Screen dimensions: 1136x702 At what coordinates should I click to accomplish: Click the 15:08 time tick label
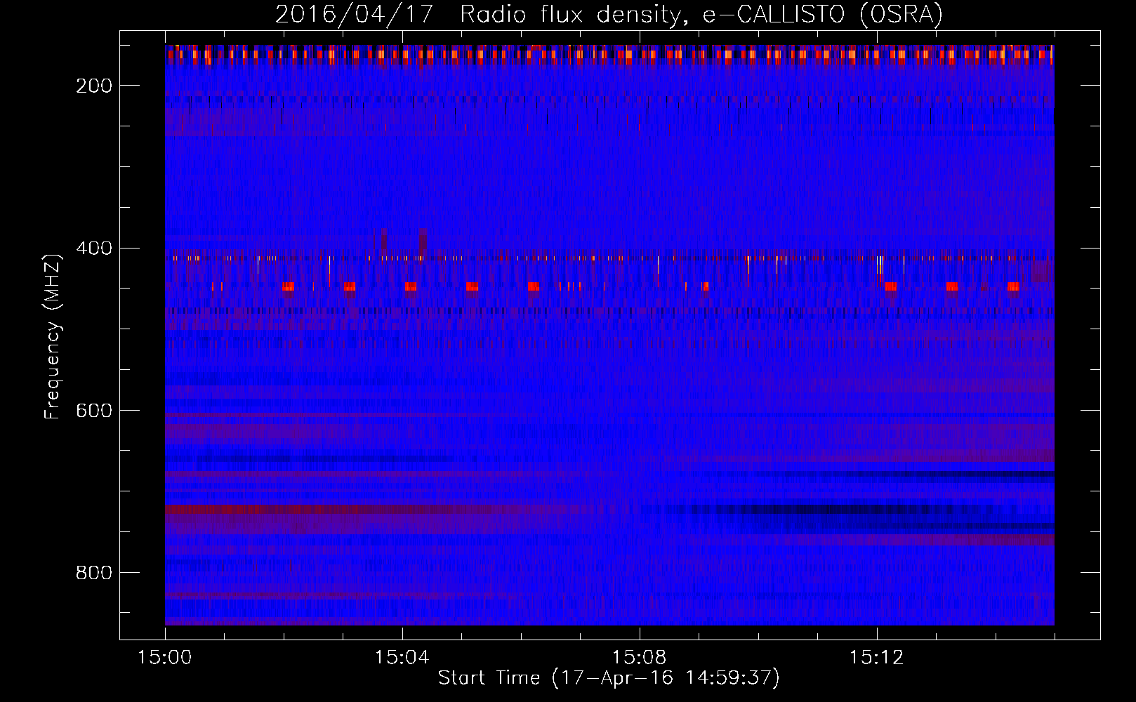coord(639,658)
